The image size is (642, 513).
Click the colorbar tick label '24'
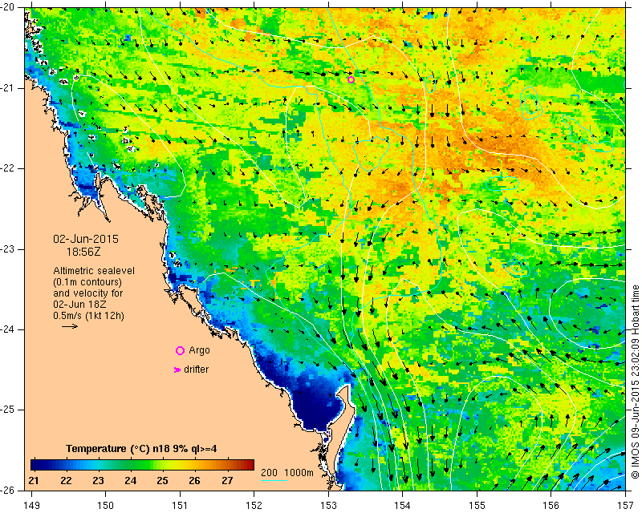[x=130, y=480]
